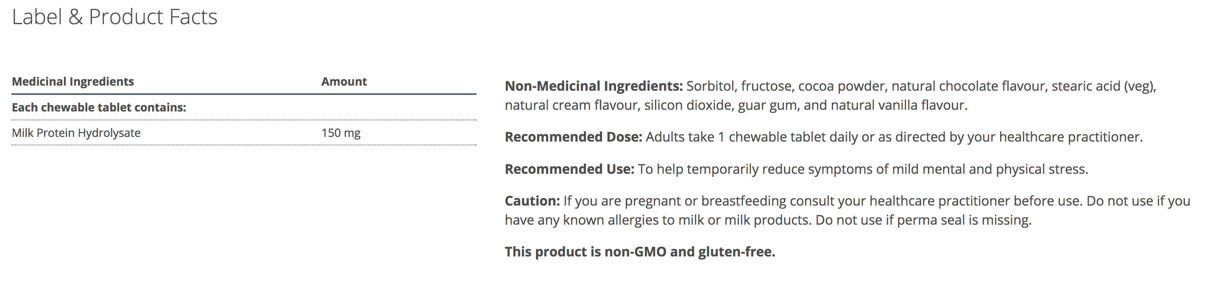The image size is (1221, 284).
Task: Click the "Caution:" bold label
Action: point(532,201)
